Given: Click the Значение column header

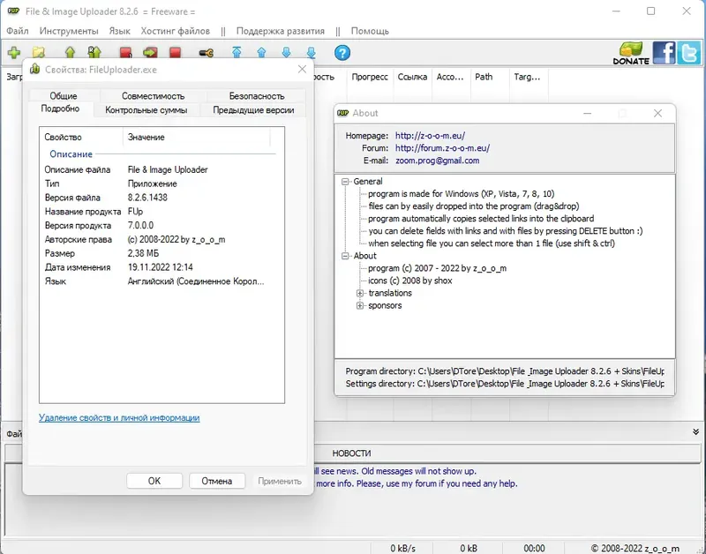Looking at the screenshot, I should coord(197,138).
